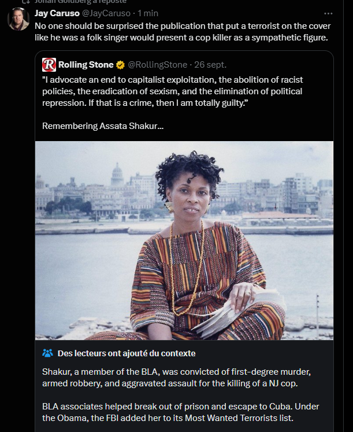
Task: Click the '26 sept.' date
Action: 210,65
